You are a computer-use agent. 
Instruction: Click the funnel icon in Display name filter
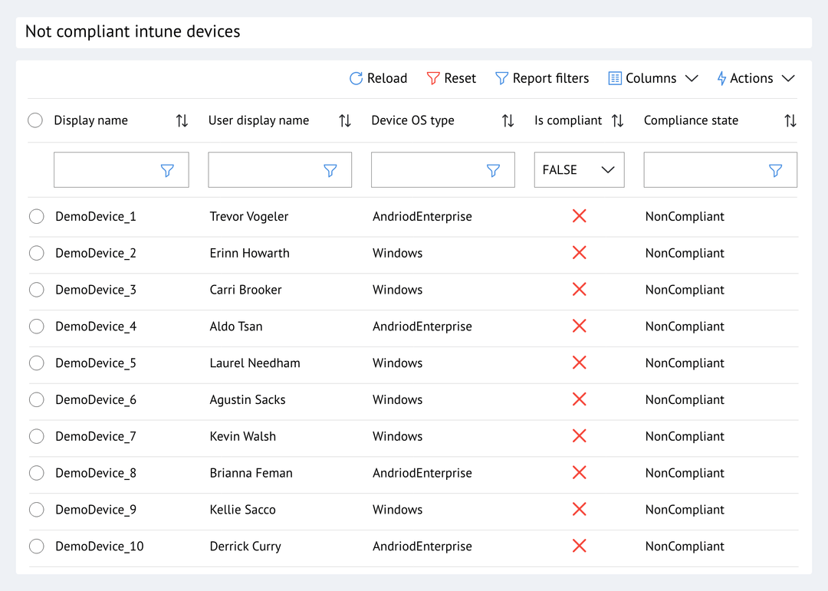(x=167, y=170)
